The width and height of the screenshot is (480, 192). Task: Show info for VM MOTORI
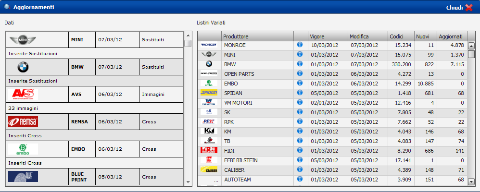click(300, 102)
